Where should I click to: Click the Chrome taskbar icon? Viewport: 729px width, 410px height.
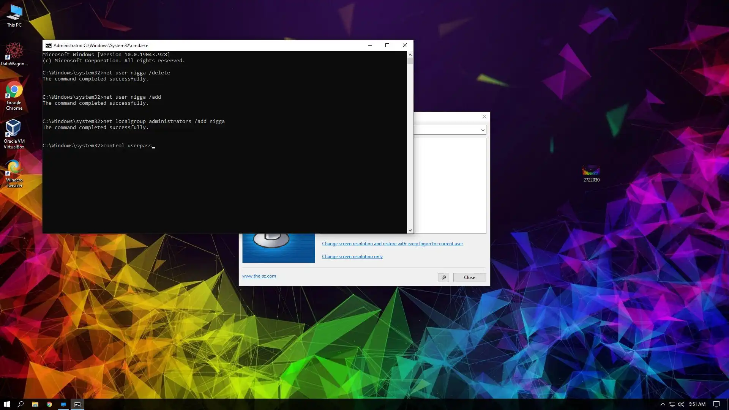pos(49,404)
